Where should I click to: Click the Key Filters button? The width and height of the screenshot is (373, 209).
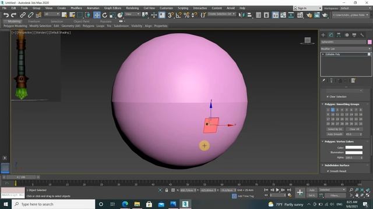coord(335,196)
